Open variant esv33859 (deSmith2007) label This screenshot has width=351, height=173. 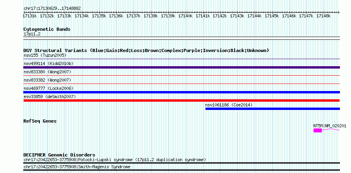point(50,97)
